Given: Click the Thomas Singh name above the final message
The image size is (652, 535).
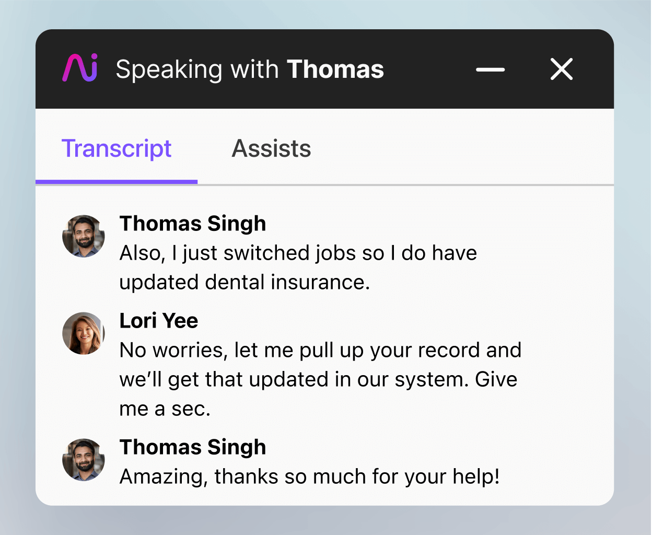Looking at the screenshot, I should coord(193,447).
